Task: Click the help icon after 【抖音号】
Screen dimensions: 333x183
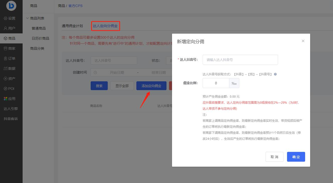Action: tap(275, 74)
